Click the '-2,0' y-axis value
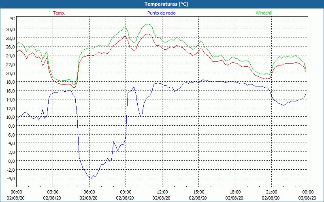 11,170
